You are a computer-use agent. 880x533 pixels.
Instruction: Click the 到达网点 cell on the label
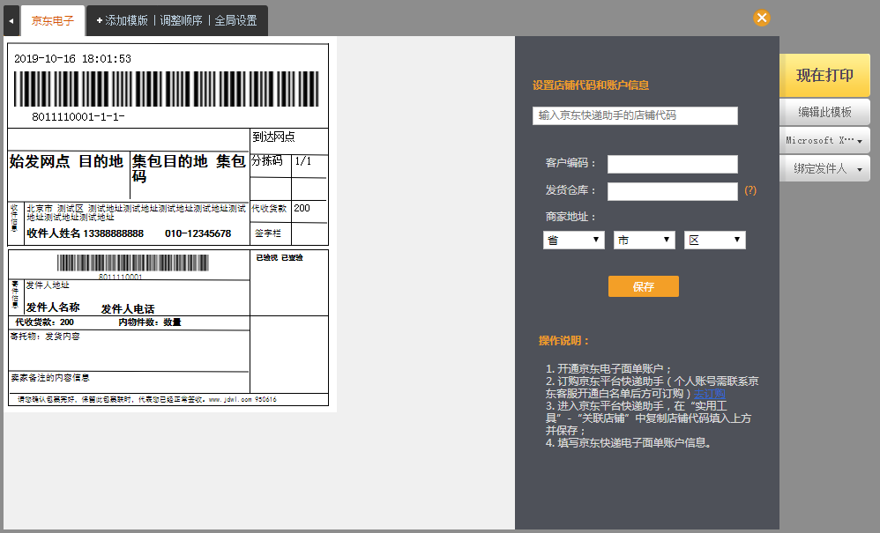[x=288, y=141]
